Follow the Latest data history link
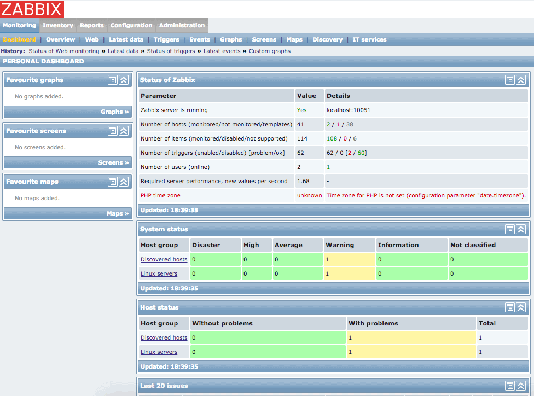The width and height of the screenshot is (534, 396). coord(123,51)
